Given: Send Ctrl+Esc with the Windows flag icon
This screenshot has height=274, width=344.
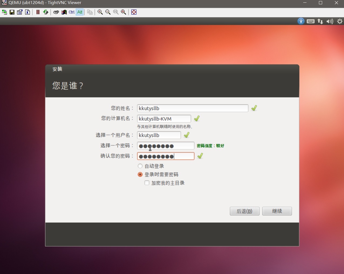Looking at the screenshot, I should pyautogui.click(x=64, y=12).
